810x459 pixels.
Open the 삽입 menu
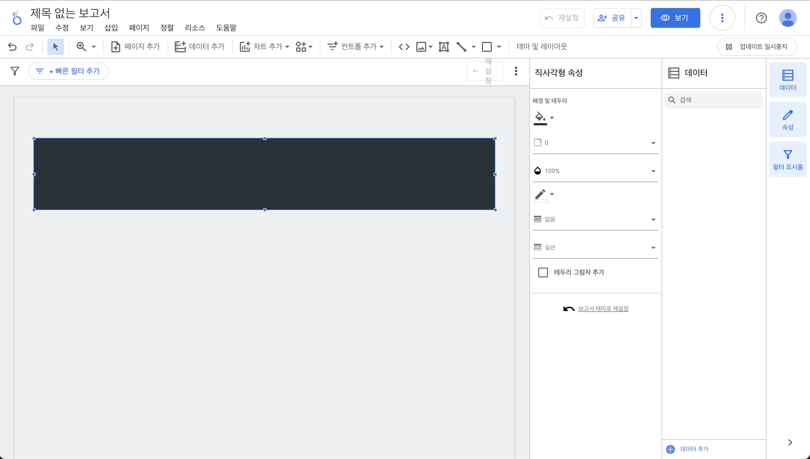click(x=111, y=28)
